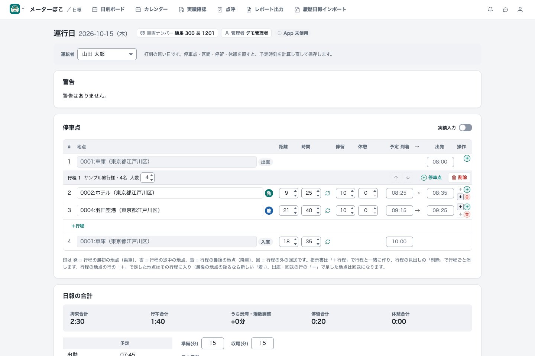Add a stop after the 出庫 row
535x356 pixels.
click(x=467, y=158)
